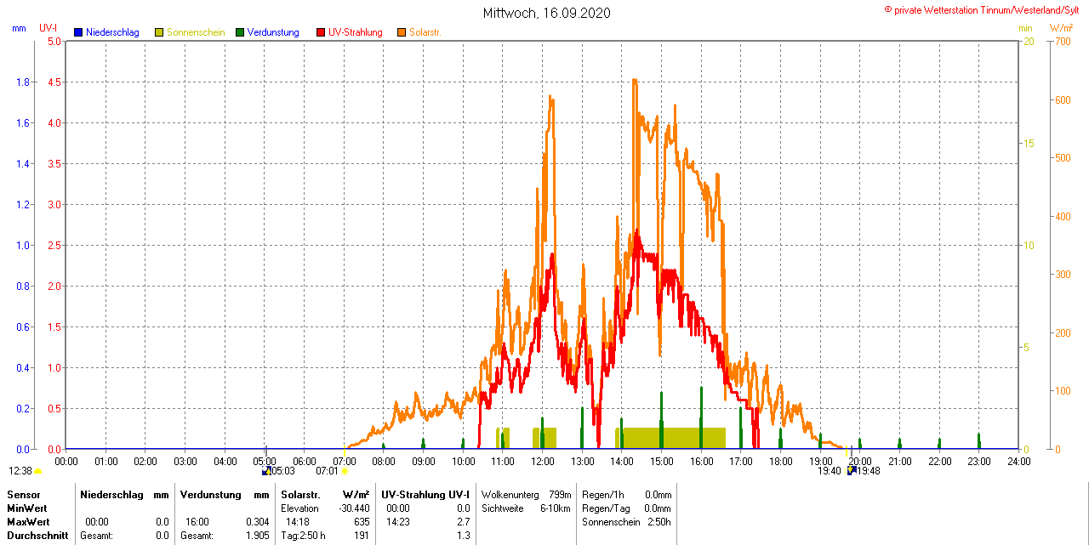Click the yellow min axis unit label
This screenshot has height=545, width=1089.
pos(1025,28)
